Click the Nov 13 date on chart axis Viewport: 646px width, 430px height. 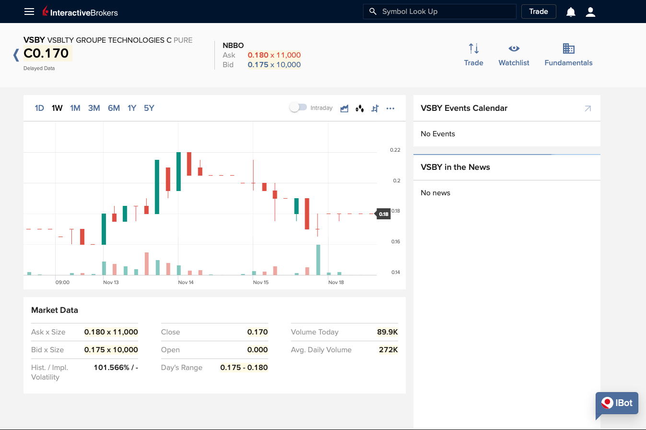111,282
